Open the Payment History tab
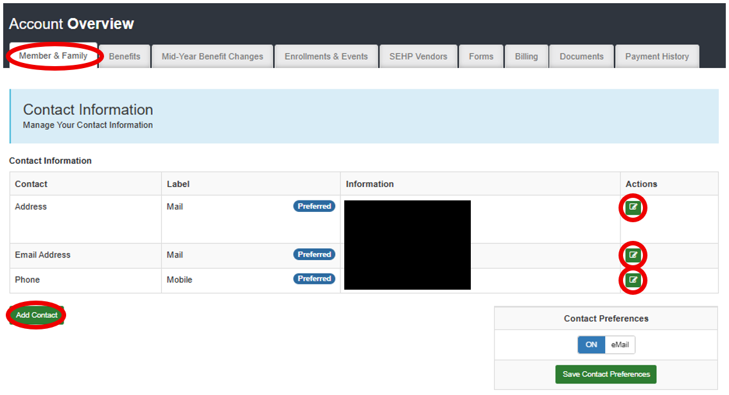This screenshot has height=395, width=729. click(656, 57)
